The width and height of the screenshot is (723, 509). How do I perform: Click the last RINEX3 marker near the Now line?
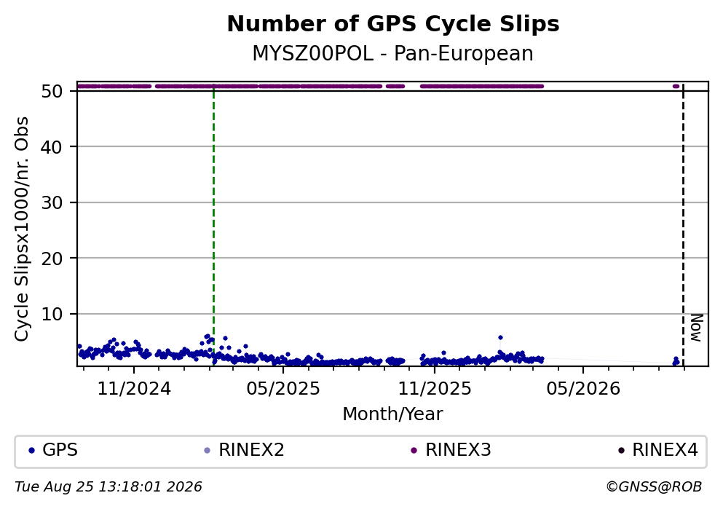click(x=676, y=86)
